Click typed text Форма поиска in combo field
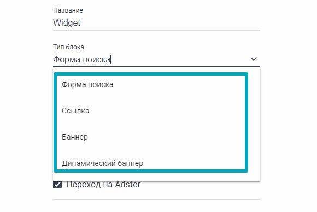The image size is (317, 212). click(81, 60)
